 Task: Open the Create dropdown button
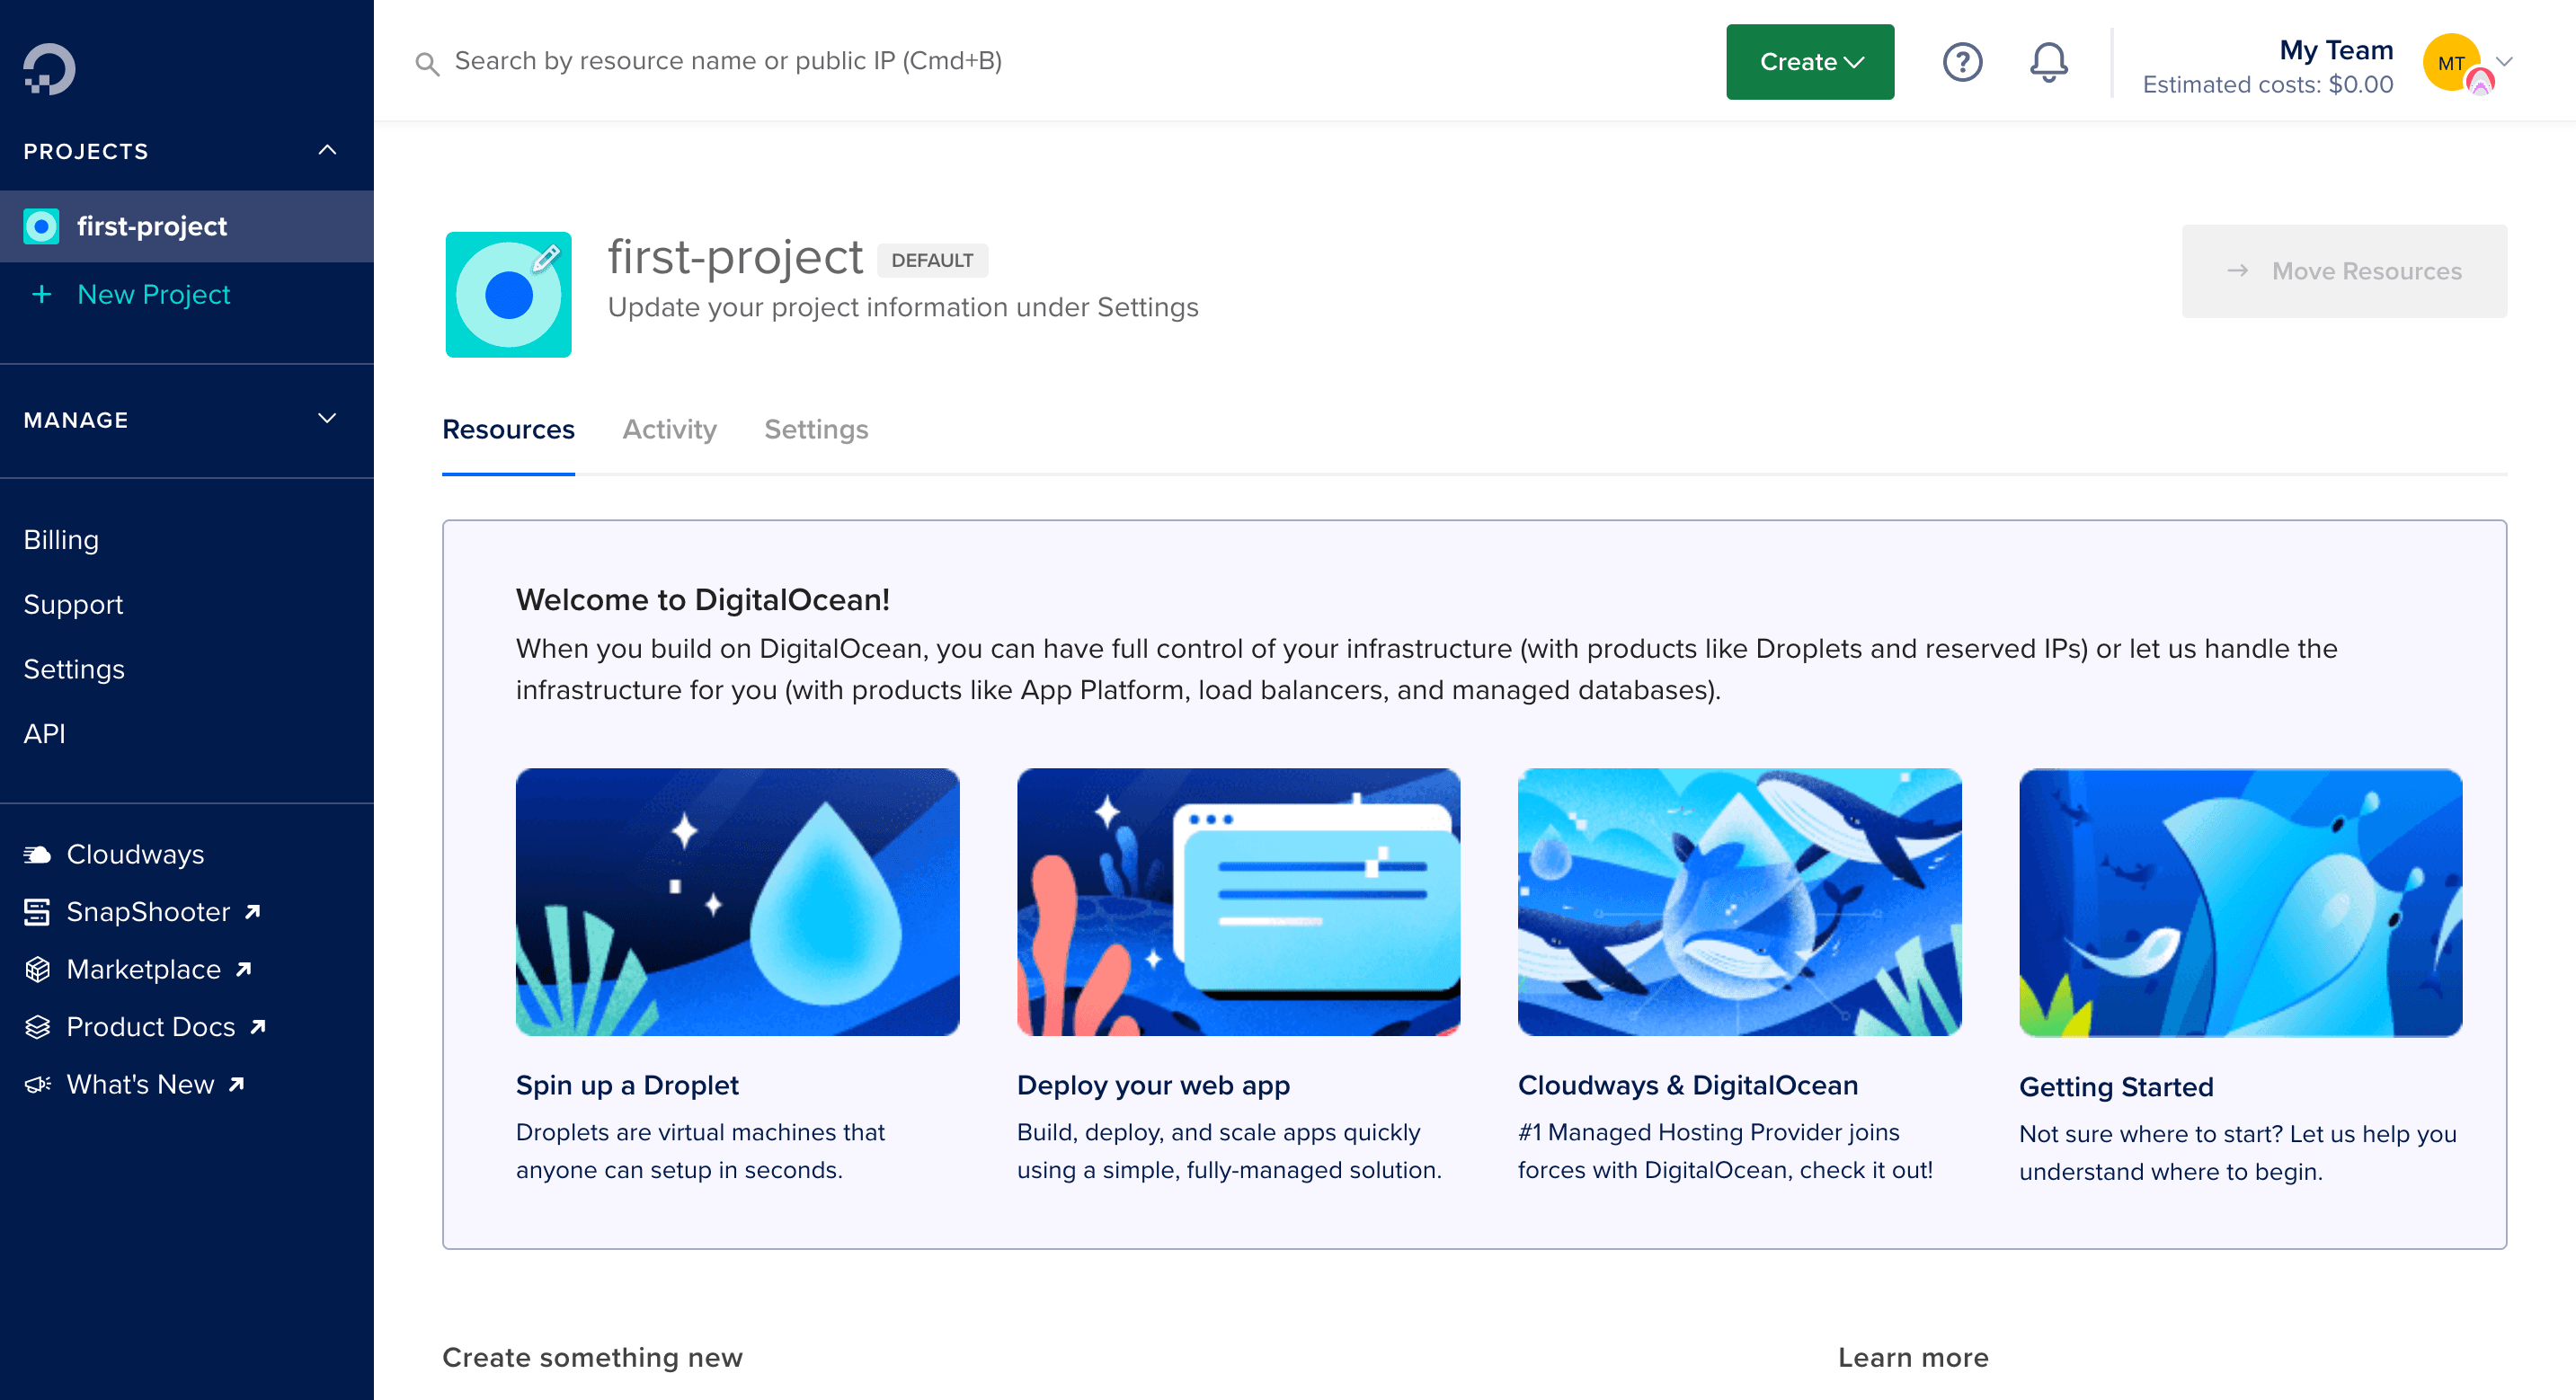(x=1809, y=62)
